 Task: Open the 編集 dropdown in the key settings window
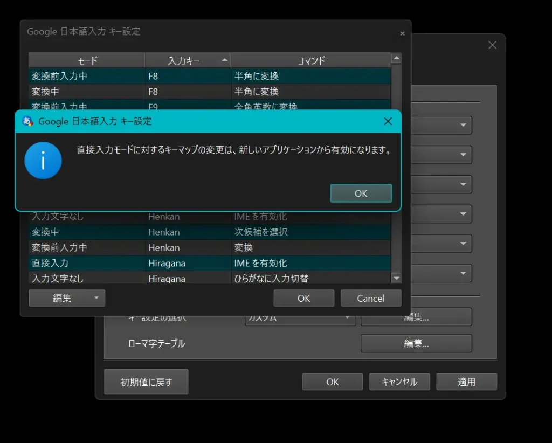(67, 299)
